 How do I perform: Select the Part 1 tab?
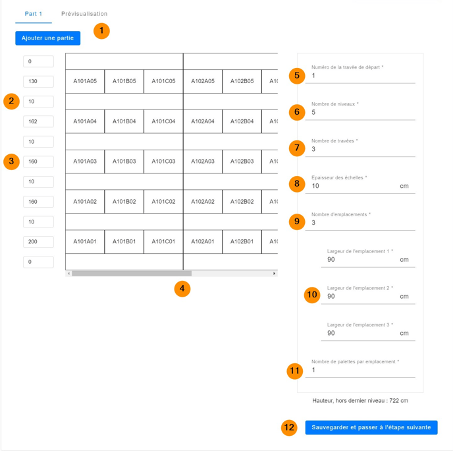click(x=34, y=14)
